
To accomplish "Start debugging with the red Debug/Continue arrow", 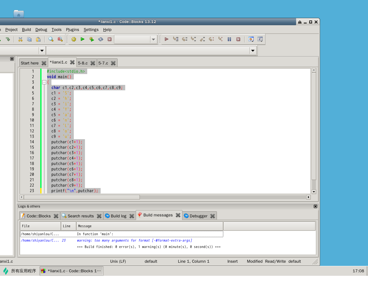I will 166,39.
